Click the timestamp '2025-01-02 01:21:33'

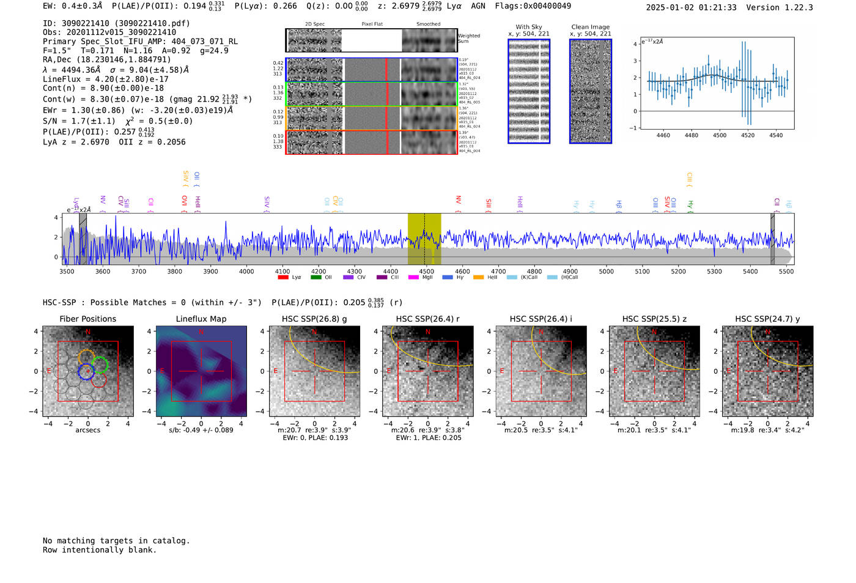pyautogui.click(x=692, y=7)
